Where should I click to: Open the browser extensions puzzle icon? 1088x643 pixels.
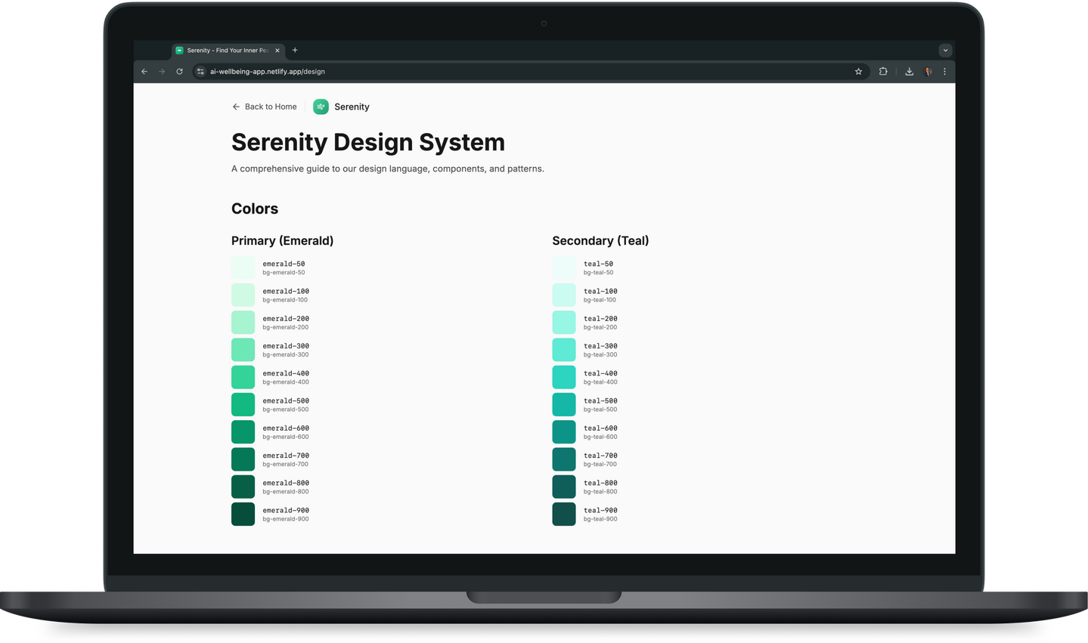pyautogui.click(x=883, y=72)
